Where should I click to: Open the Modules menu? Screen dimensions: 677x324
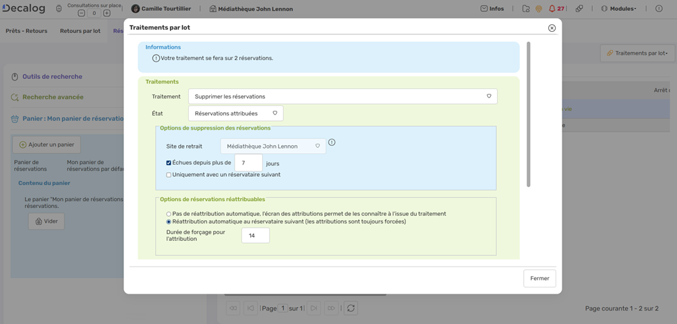618,9
